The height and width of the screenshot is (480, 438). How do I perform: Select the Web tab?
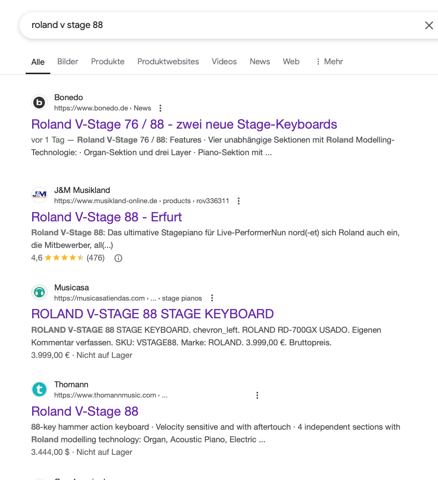[x=291, y=62]
